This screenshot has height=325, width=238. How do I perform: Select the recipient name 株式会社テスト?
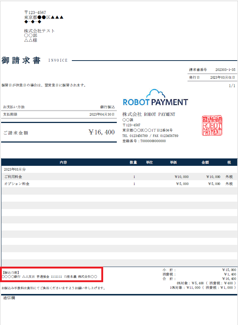click(39, 31)
